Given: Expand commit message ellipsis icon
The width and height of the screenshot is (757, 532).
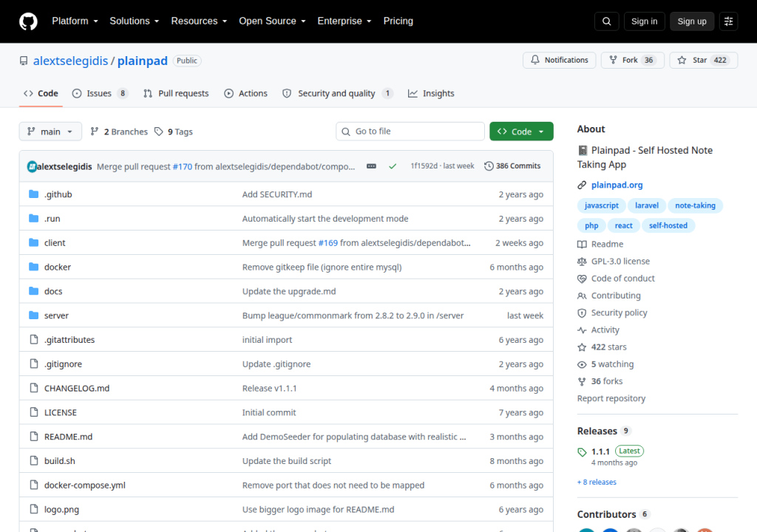Looking at the screenshot, I should [371, 166].
